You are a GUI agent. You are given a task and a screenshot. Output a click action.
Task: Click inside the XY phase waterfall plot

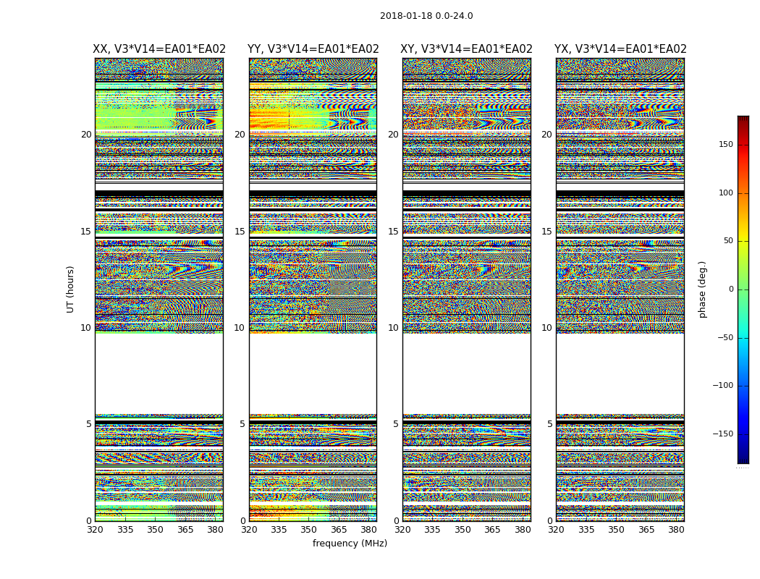pos(467,289)
